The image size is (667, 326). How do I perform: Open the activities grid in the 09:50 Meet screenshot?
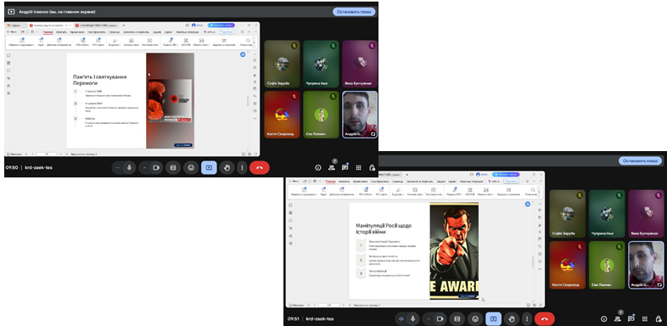click(x=359, y=168)
